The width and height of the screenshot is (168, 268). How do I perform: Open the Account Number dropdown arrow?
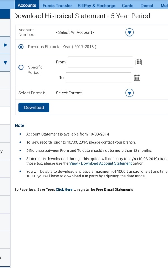(129, 32)
